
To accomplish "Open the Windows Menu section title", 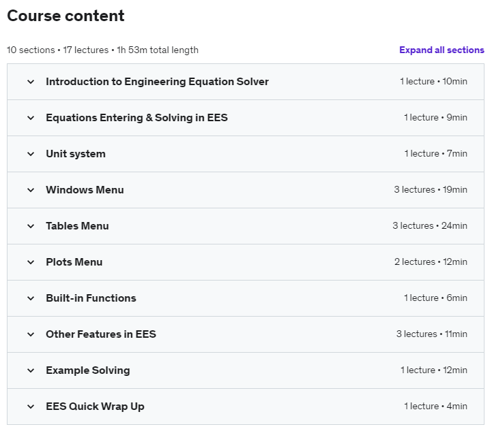I will [85, 190].
